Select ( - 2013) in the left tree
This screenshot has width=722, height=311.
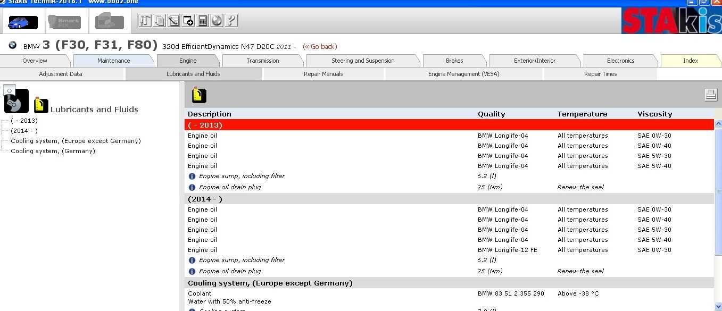(24, 121)
